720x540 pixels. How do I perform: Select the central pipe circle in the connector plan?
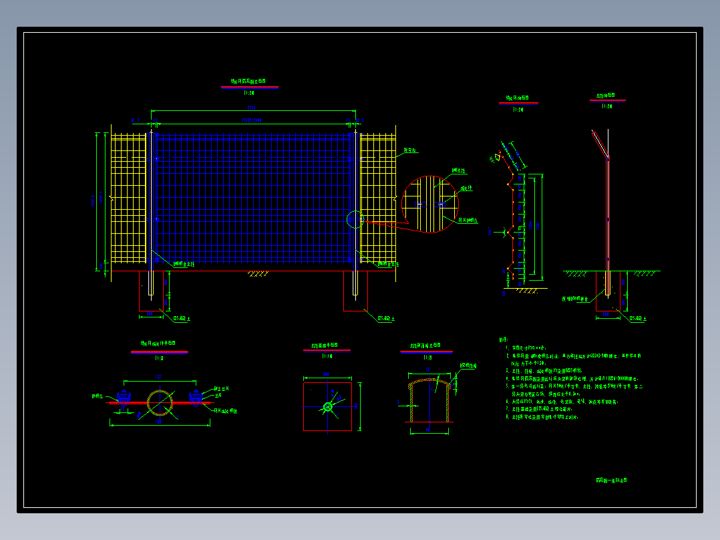160,403
